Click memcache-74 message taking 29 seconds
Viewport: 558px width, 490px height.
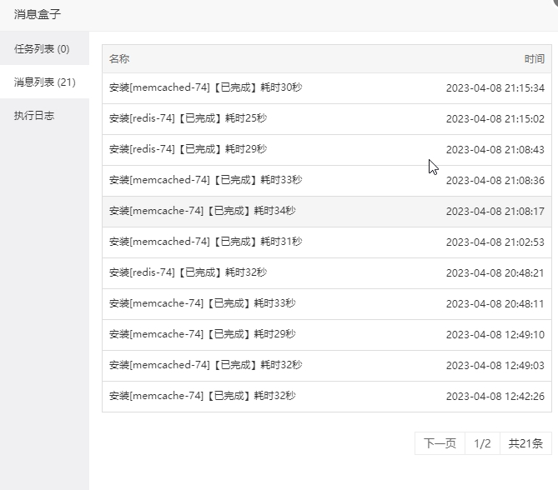pos(327,335)
